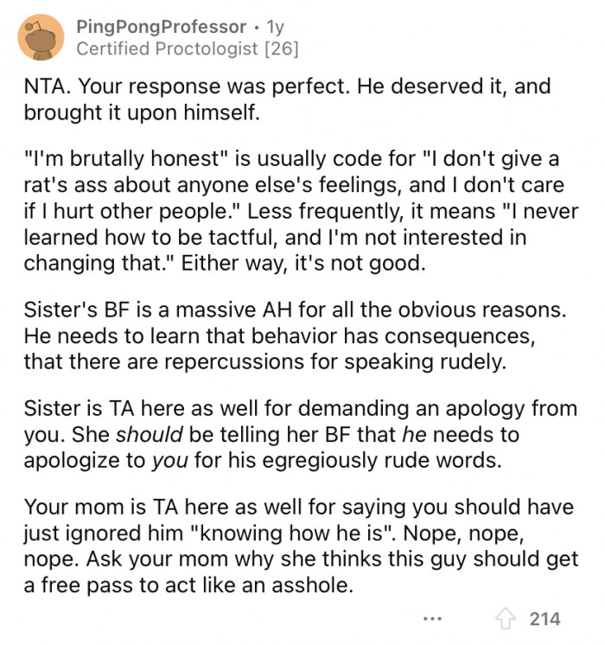This screenshot has height=645, width=605.
Task: Upvote the comment with the arrow icon
Action: [x=505, y=619]
